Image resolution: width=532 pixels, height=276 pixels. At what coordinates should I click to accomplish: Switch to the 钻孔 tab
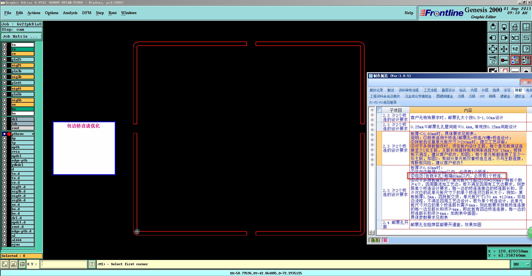463,90
